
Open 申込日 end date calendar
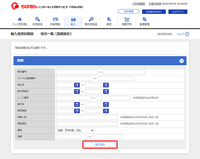coord(106,85)
